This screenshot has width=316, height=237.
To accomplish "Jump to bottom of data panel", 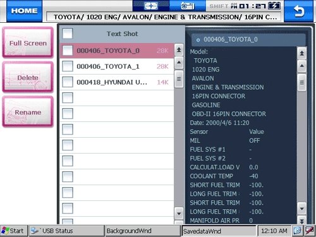I will tap(301, 221).
